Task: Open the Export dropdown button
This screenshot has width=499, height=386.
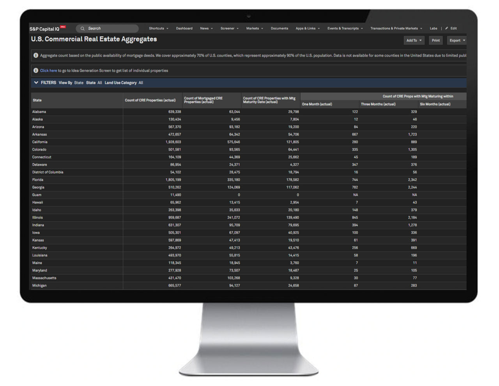Action: [x=457, y=41]
